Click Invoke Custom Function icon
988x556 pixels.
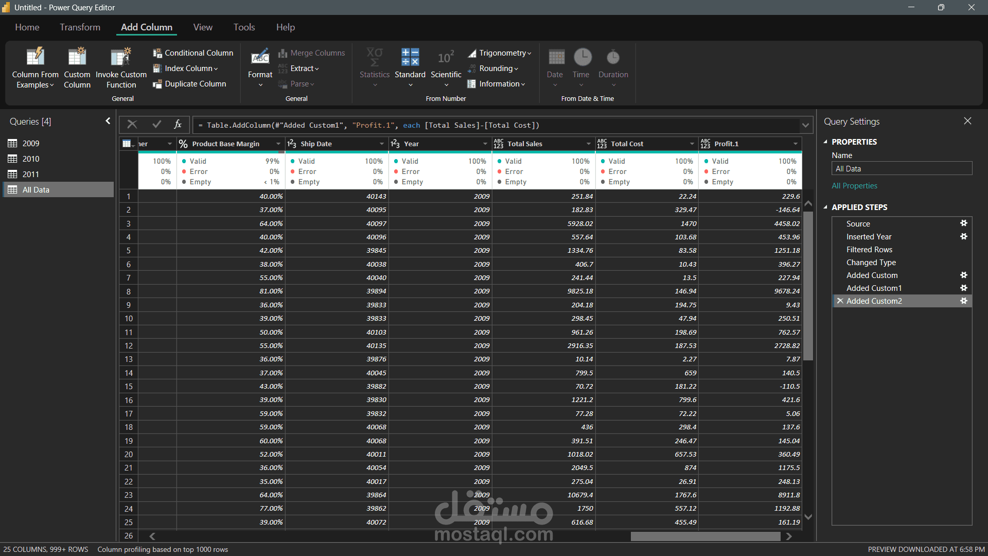(x=121, y=57)
